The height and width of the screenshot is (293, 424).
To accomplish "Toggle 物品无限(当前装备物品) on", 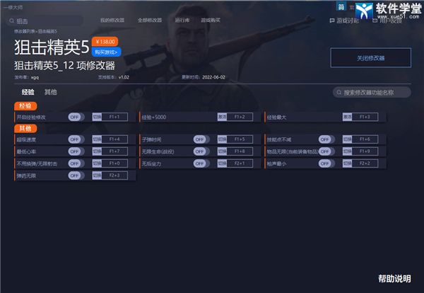I will click(326, 151).
